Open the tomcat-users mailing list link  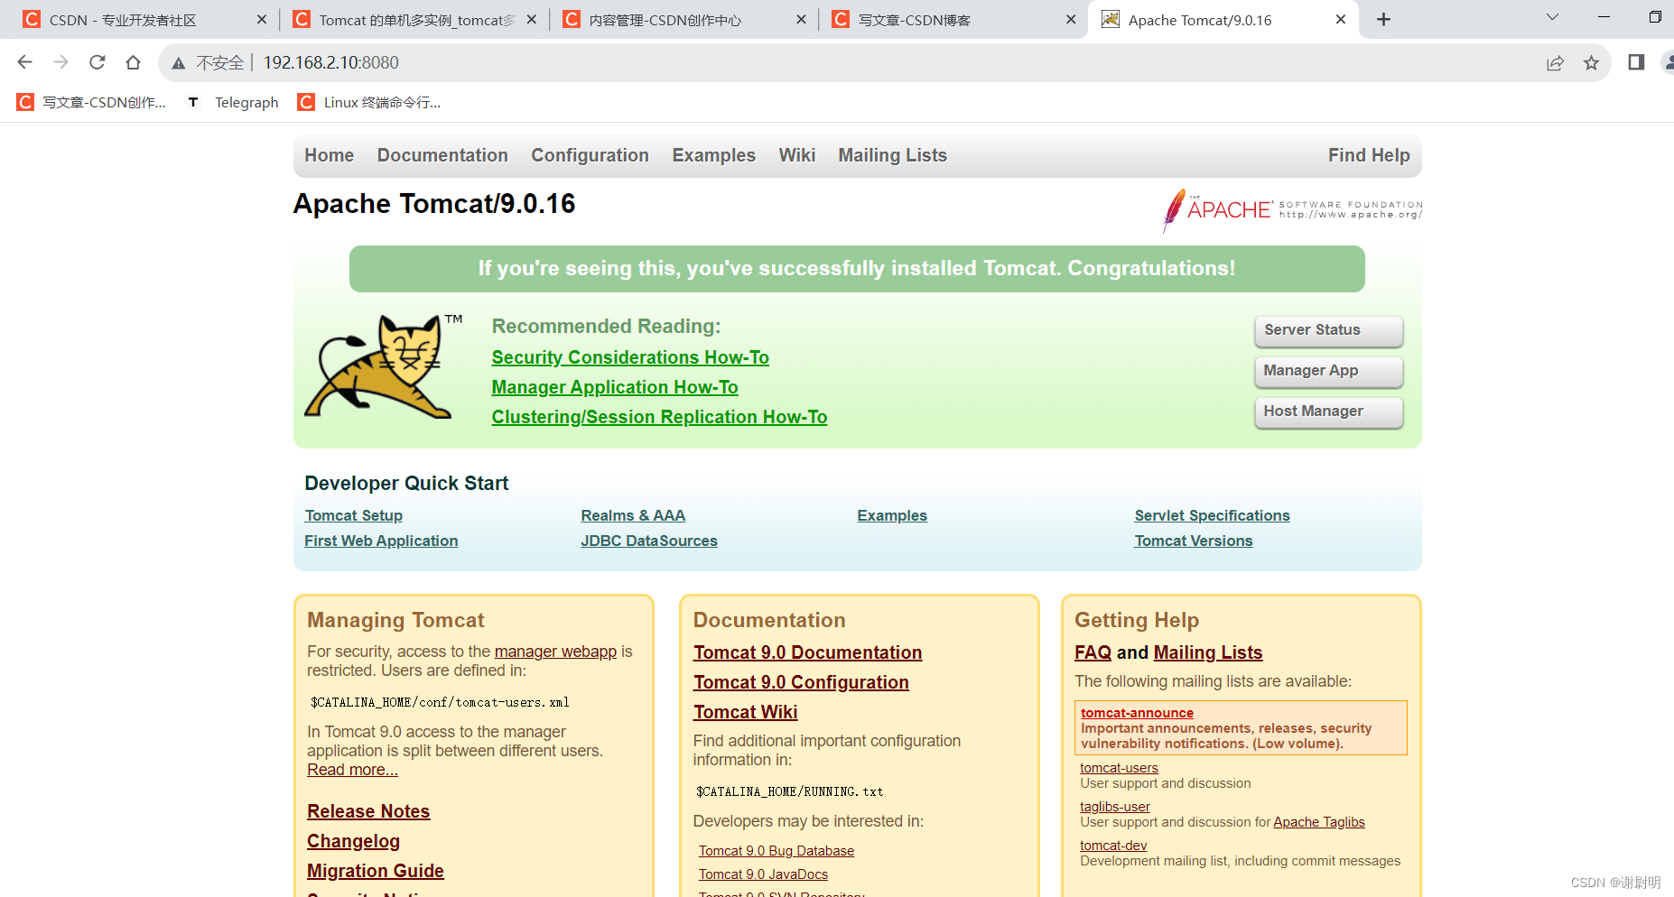tap(1119, 768)
